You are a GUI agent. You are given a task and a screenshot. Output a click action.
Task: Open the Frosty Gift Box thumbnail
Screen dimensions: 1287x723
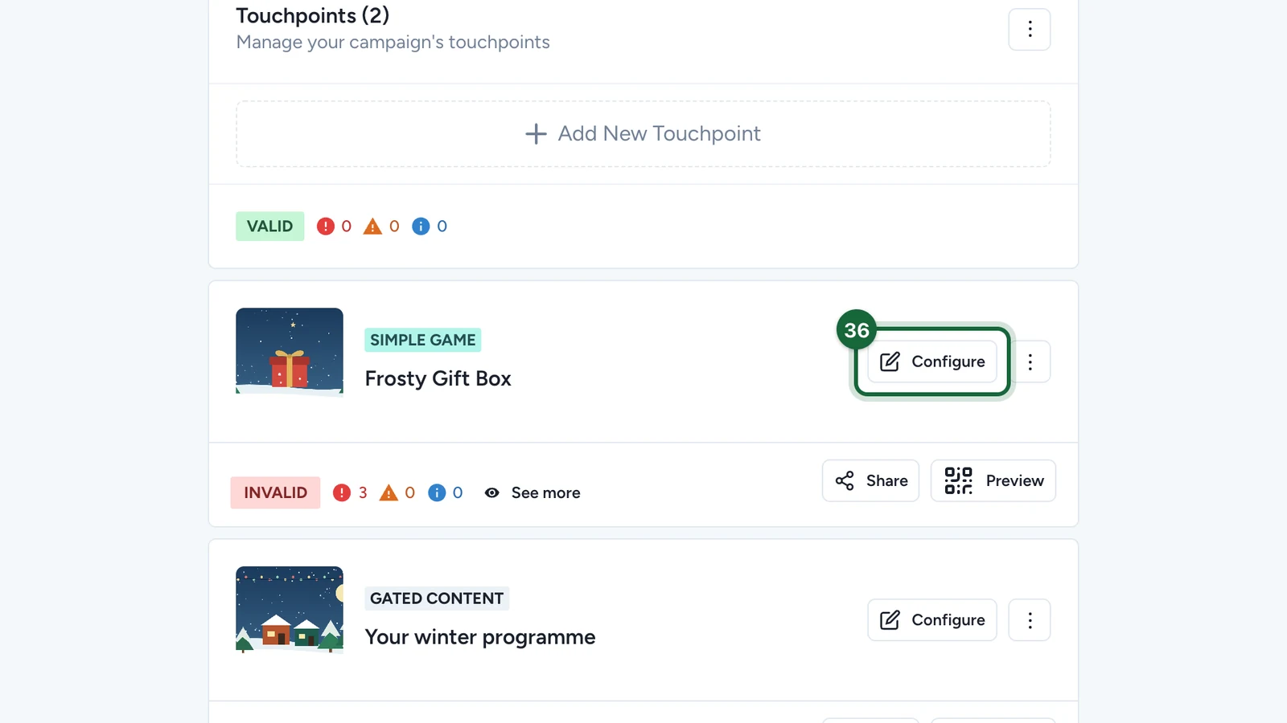[x=290, y=352]
